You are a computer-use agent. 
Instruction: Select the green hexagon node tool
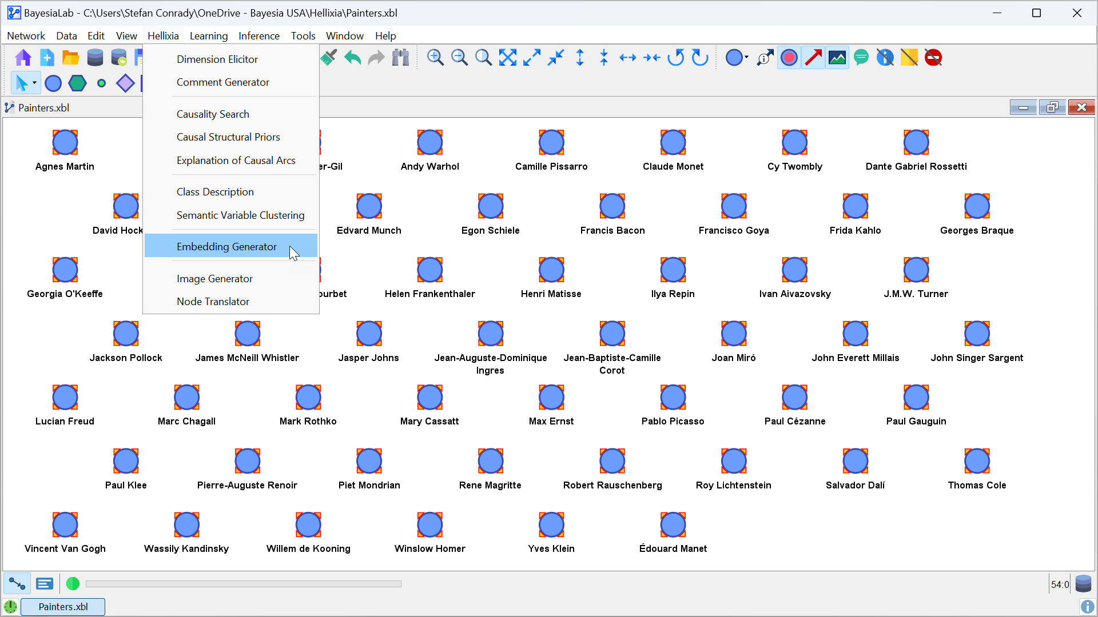tap(77, 83)
